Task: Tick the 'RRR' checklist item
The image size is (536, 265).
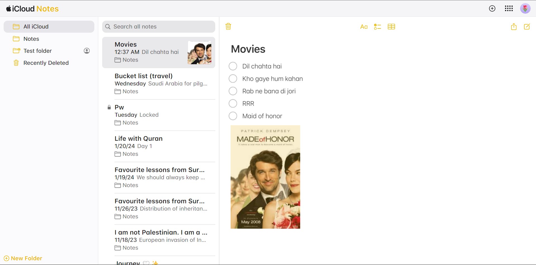Action: [x=233, y=104]
